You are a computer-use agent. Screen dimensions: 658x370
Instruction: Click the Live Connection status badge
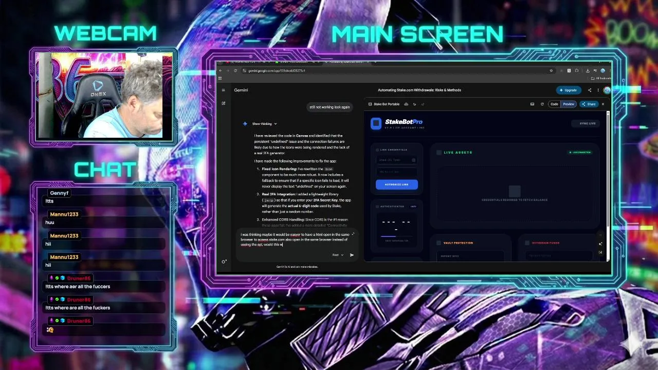click(580, 153)
